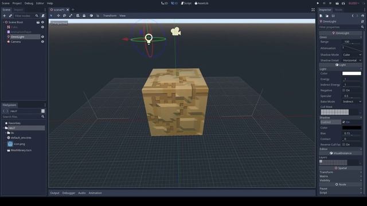Open Inspector object history icon
Screen dimensions: 367x206
[x=362, y=16]
